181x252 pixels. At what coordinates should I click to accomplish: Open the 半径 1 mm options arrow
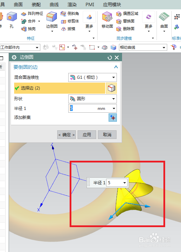(114, 109)
